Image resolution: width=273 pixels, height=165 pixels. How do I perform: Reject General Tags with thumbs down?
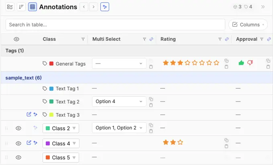pos(250,63)
